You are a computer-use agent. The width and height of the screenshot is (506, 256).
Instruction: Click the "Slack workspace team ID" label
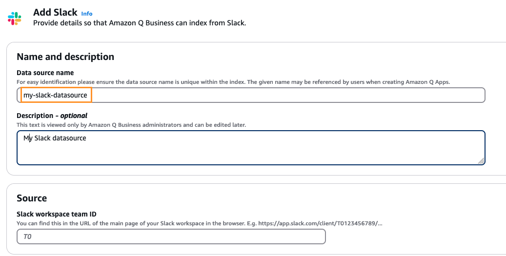(57, 214)
